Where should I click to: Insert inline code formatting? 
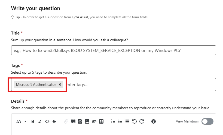click(47, 121)
